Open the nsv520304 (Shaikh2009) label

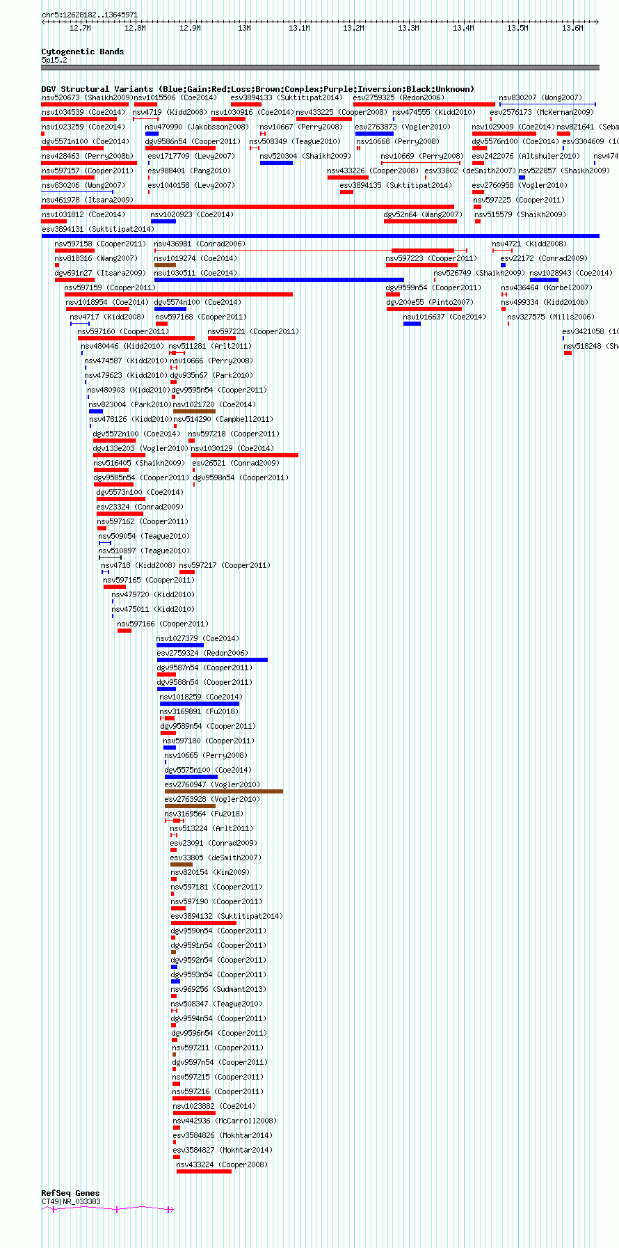tap(305, 156)
